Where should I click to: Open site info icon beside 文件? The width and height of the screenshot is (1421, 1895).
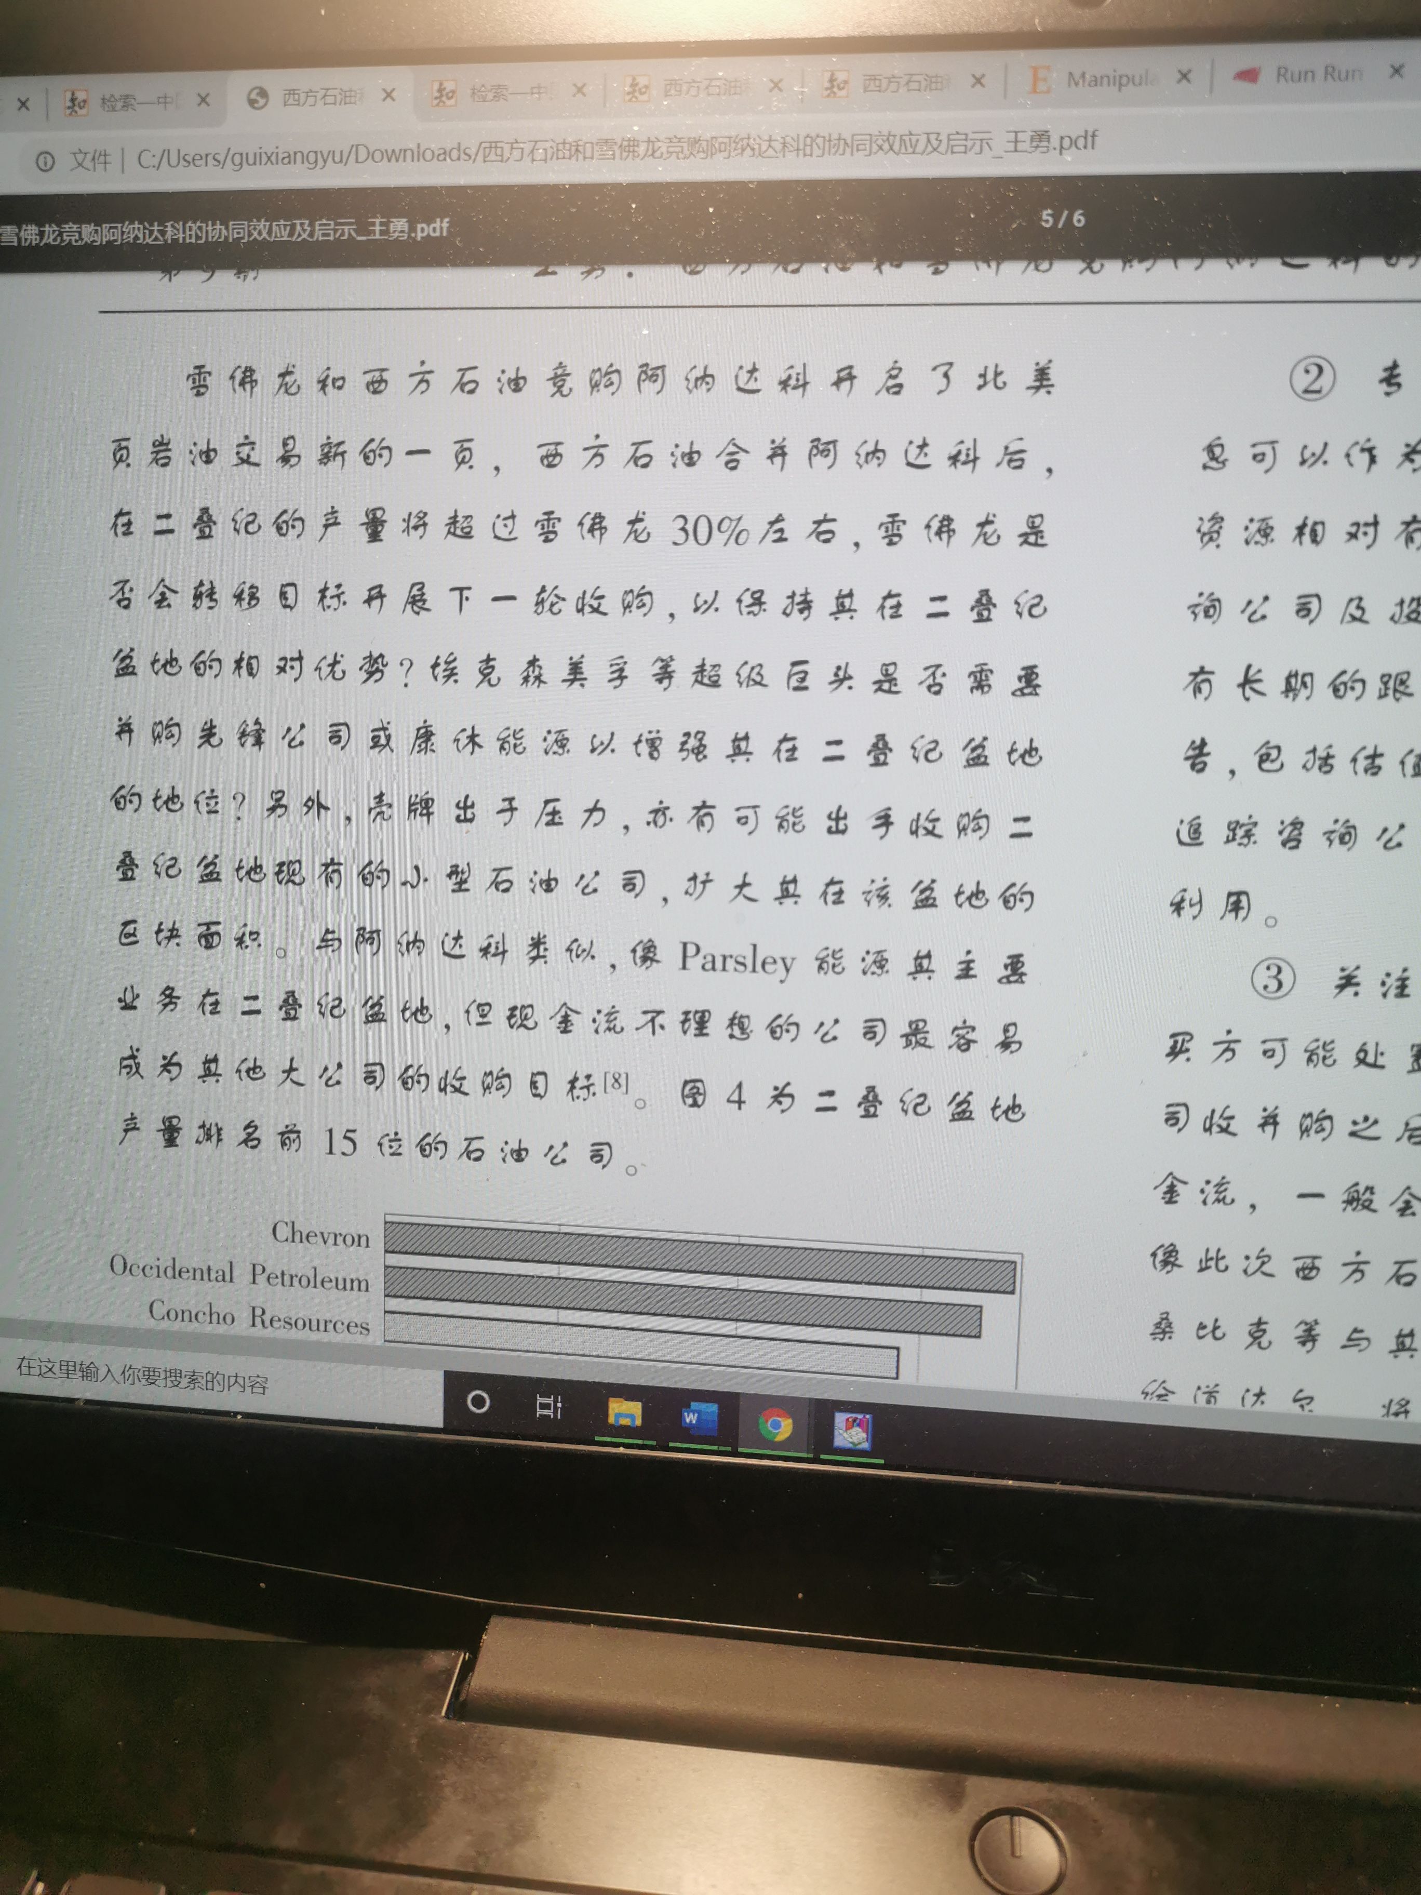click(45, 160)
